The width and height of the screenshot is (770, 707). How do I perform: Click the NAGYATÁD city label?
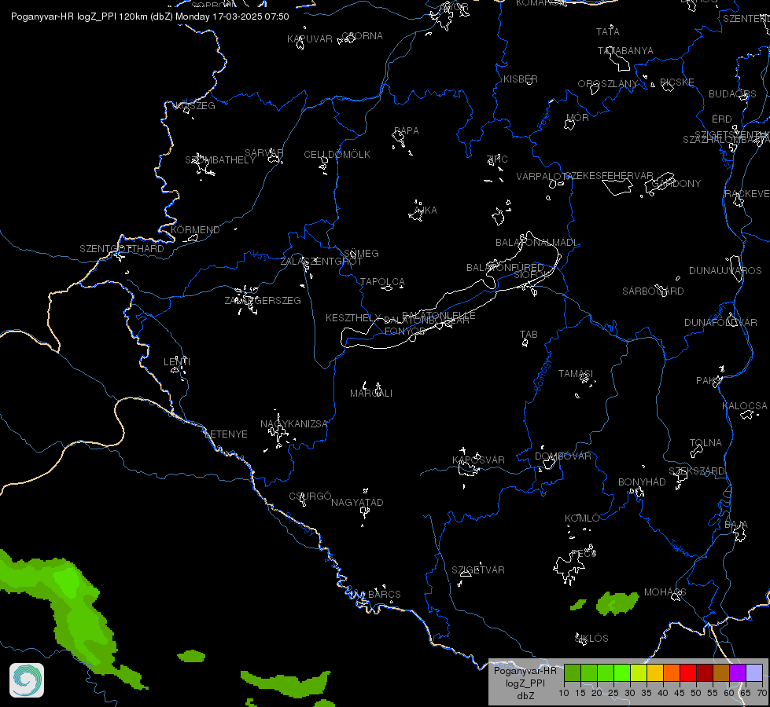(x=357, y=503)
